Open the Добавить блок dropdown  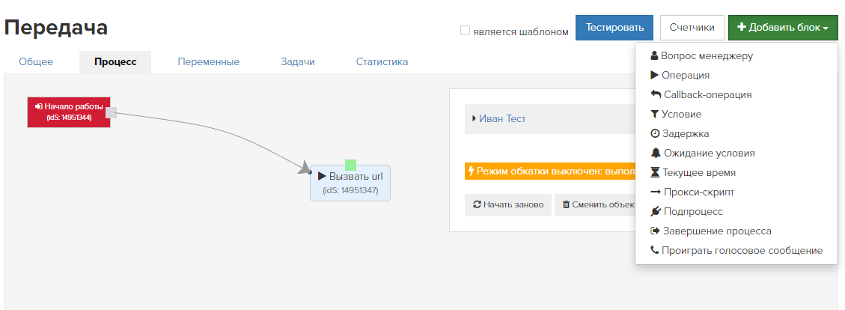pyautogui.click(x=782, y=28)
